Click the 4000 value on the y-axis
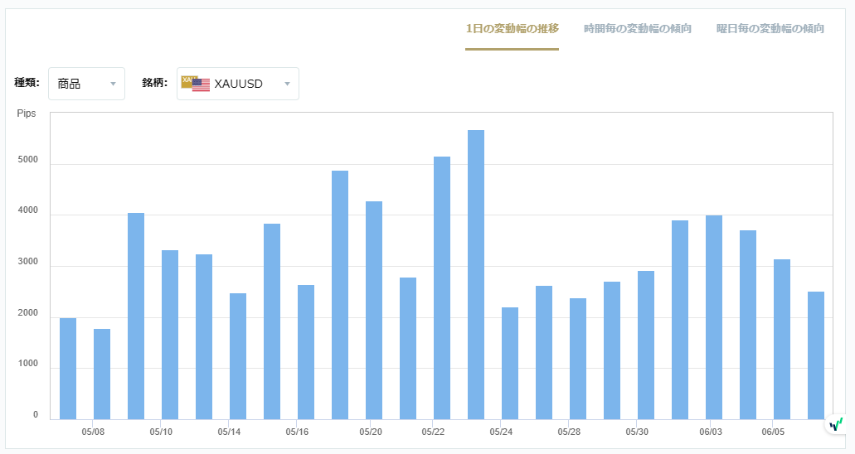 click(28, 210)
